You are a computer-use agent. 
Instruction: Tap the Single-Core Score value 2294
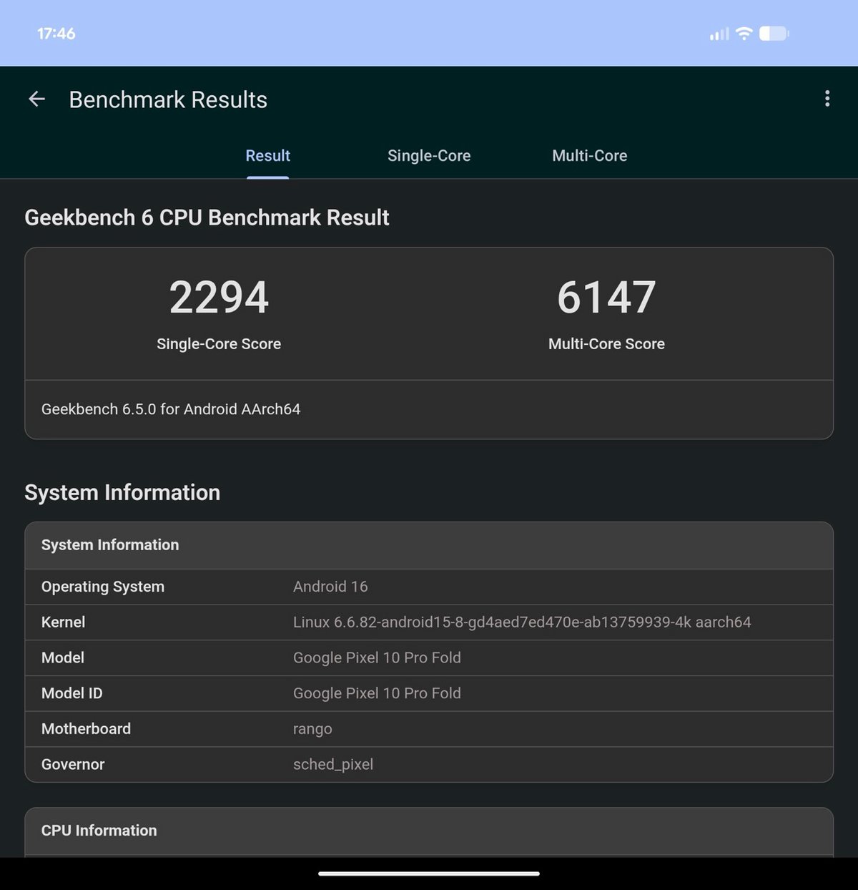coord(219,297)
